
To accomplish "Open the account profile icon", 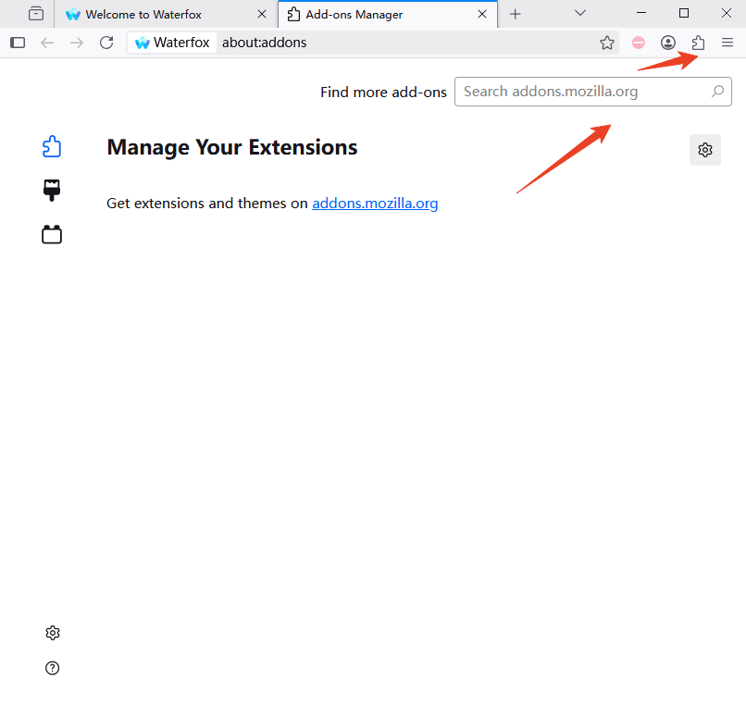I will (x=668, y=43).
